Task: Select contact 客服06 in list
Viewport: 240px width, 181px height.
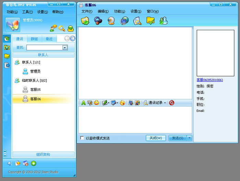Action: 44,99
